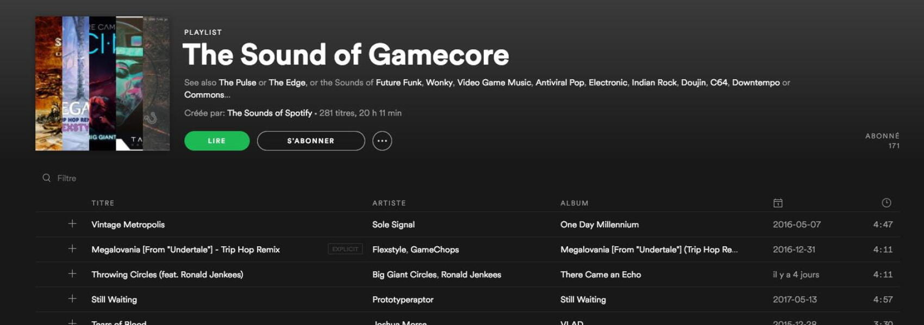924x325 pixels.
Task: Open album There Came an Echo
Action: (x=601, y=275)
